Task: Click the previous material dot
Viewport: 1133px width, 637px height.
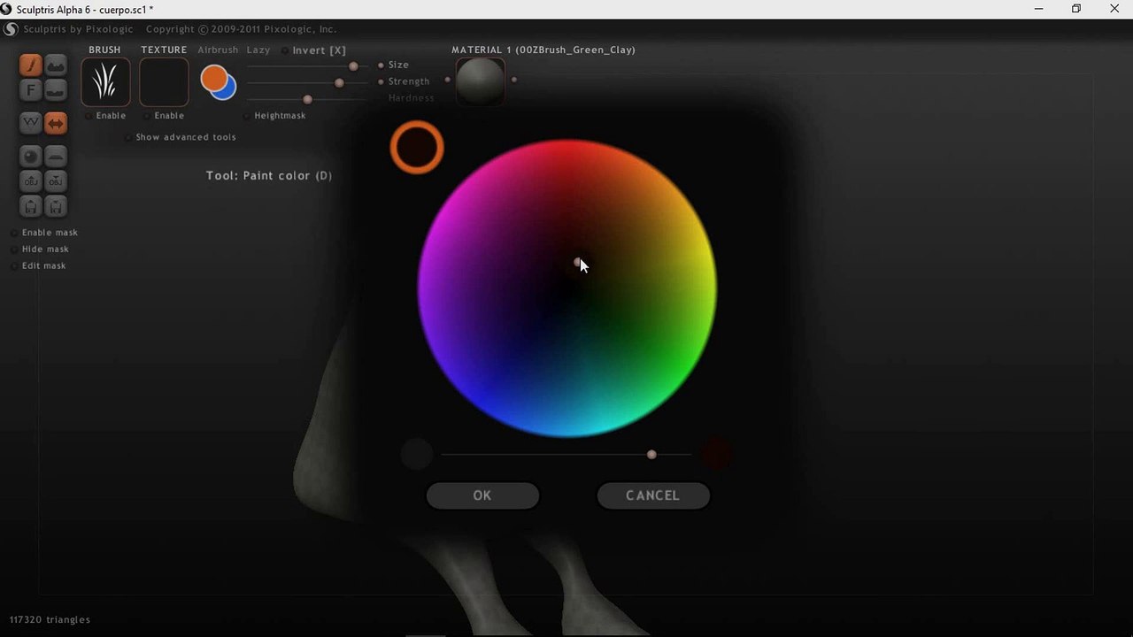Action: pyautogui.click(x=448, y=80)
